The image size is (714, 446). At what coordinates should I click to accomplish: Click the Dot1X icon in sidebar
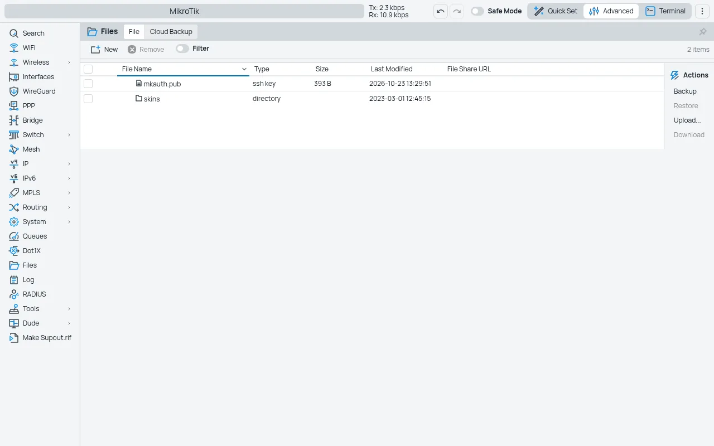[14, 251]
